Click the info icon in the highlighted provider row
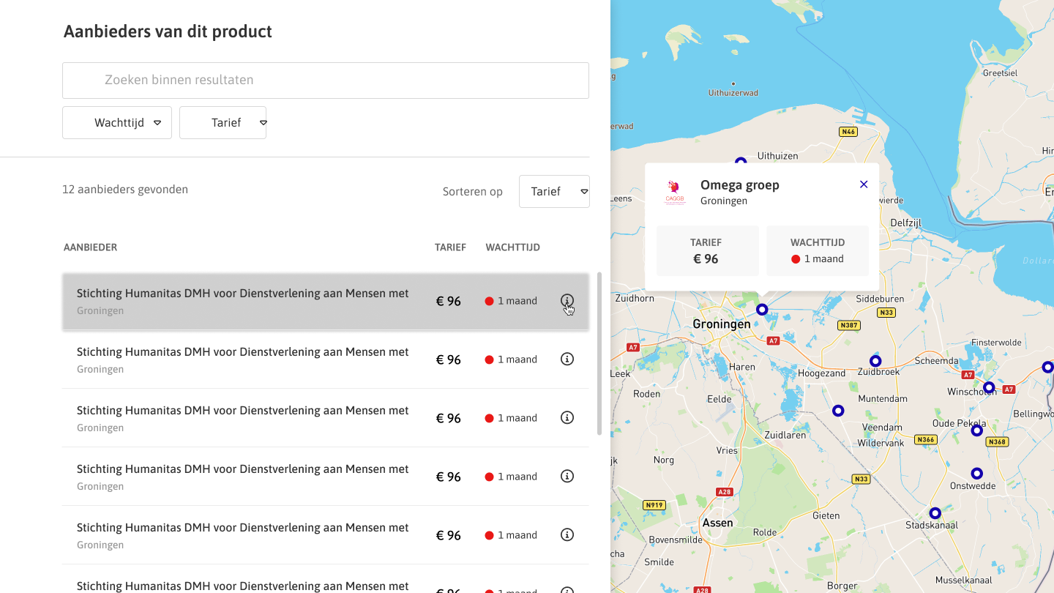This screenshot has height=593, width=1054. coord(567,300)
